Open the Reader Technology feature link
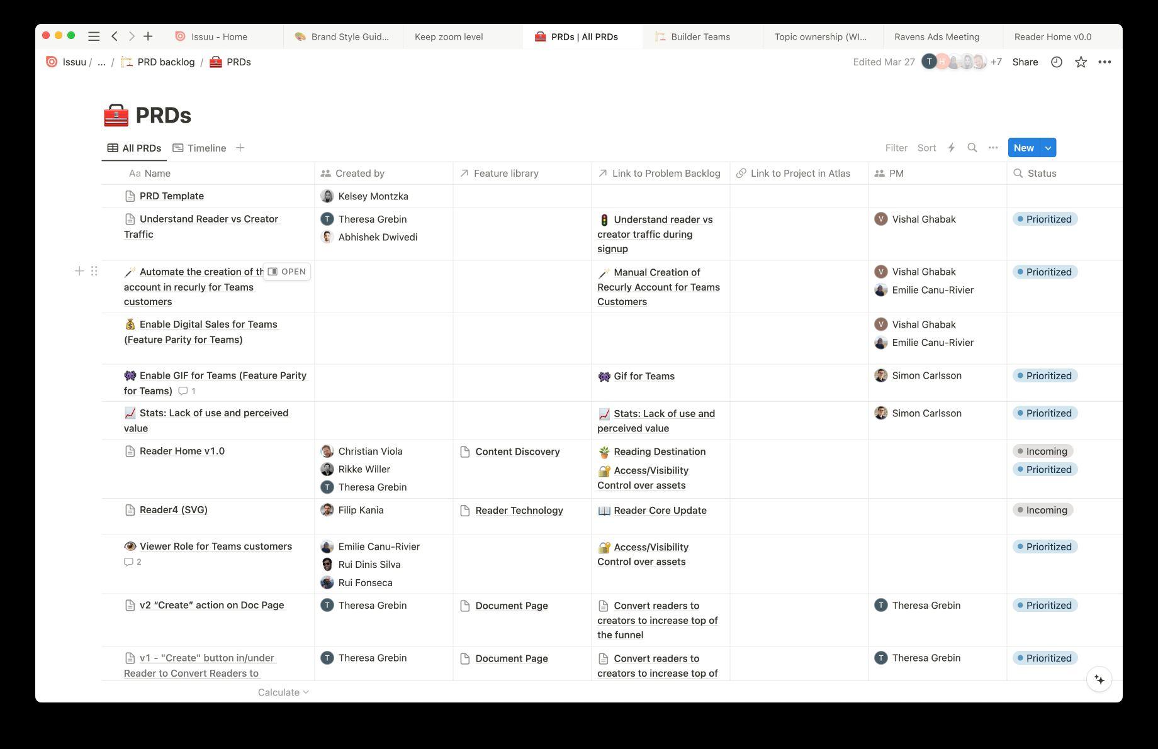 click(x=519, y=511)
